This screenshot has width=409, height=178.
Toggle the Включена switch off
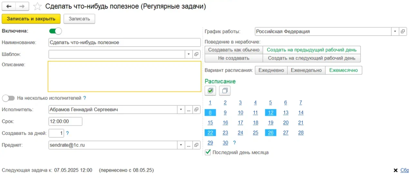[55, 31]
